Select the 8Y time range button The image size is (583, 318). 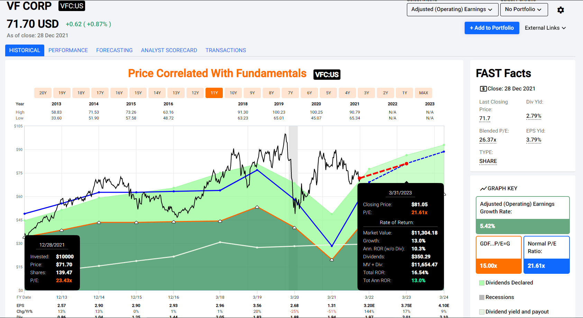click(271, 93)
